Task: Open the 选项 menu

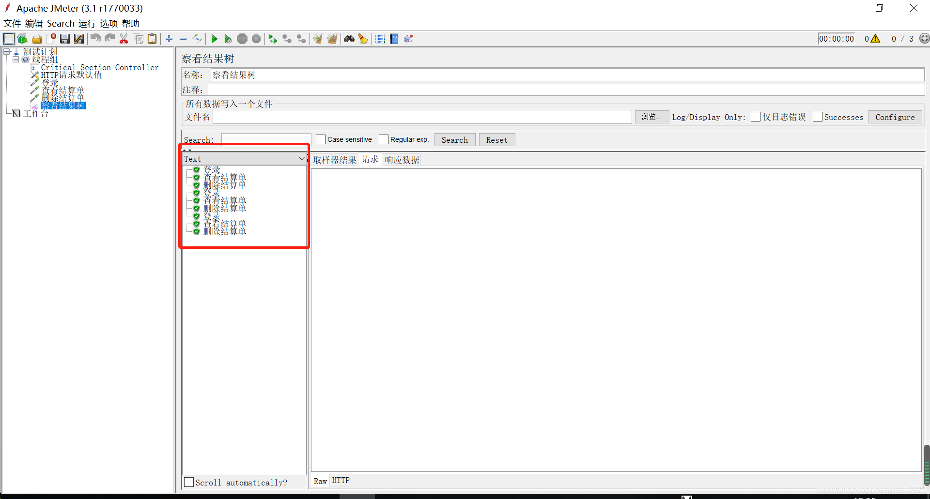Action: [108, 23]
